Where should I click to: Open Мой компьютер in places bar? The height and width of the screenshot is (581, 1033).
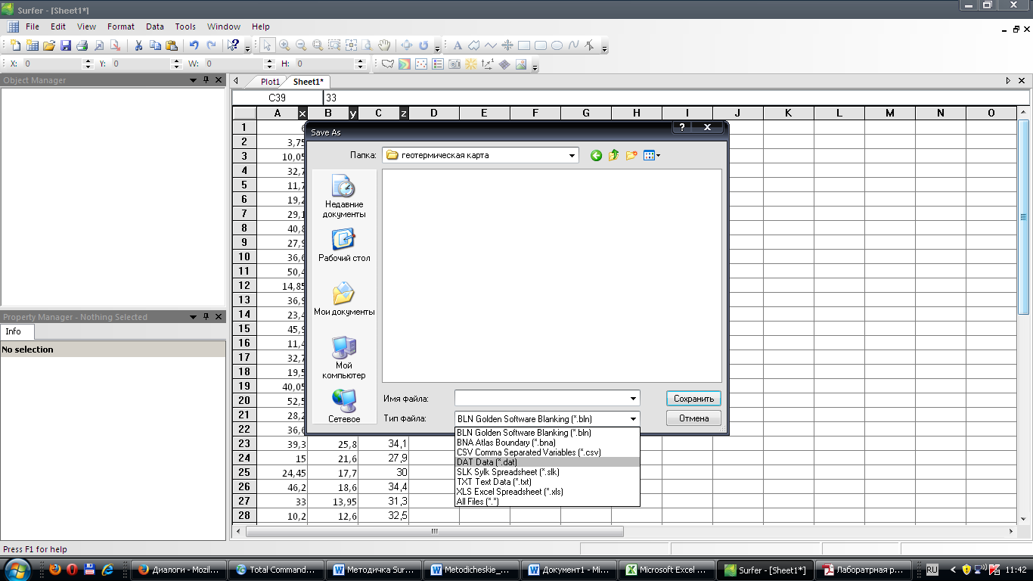point(344,358)
